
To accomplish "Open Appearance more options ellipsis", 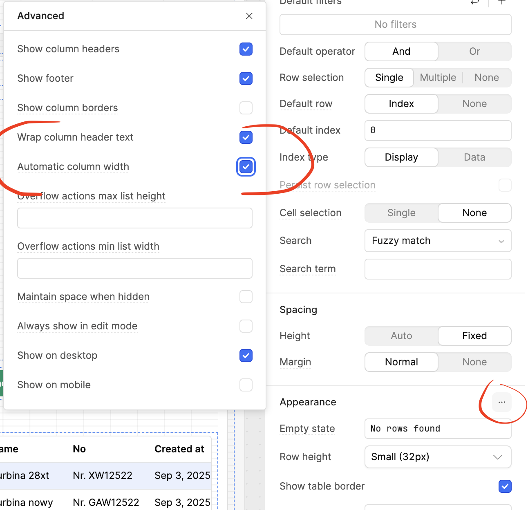I will pyautogui.click(x=502, y=402).
